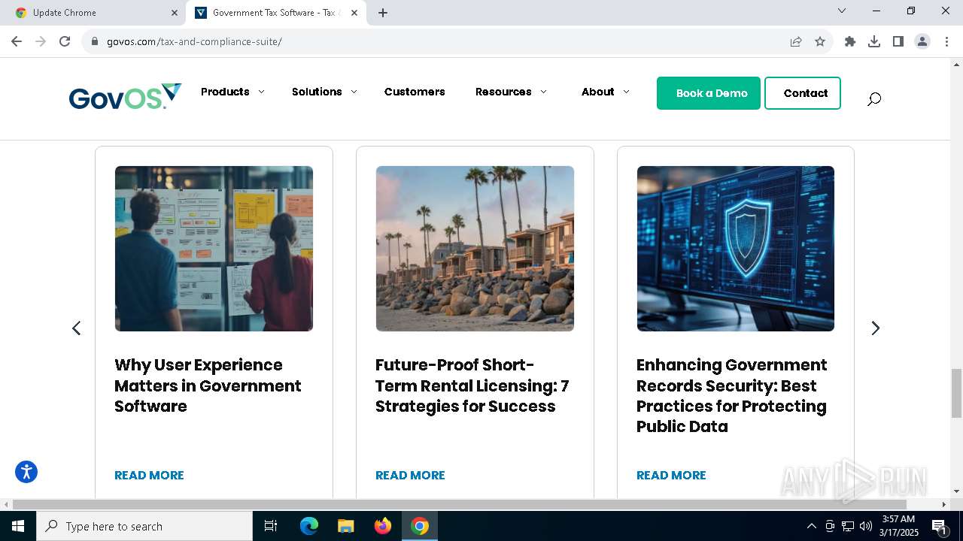
Task: Open the accessibility widget icon
Action: [x=26, y=472]
